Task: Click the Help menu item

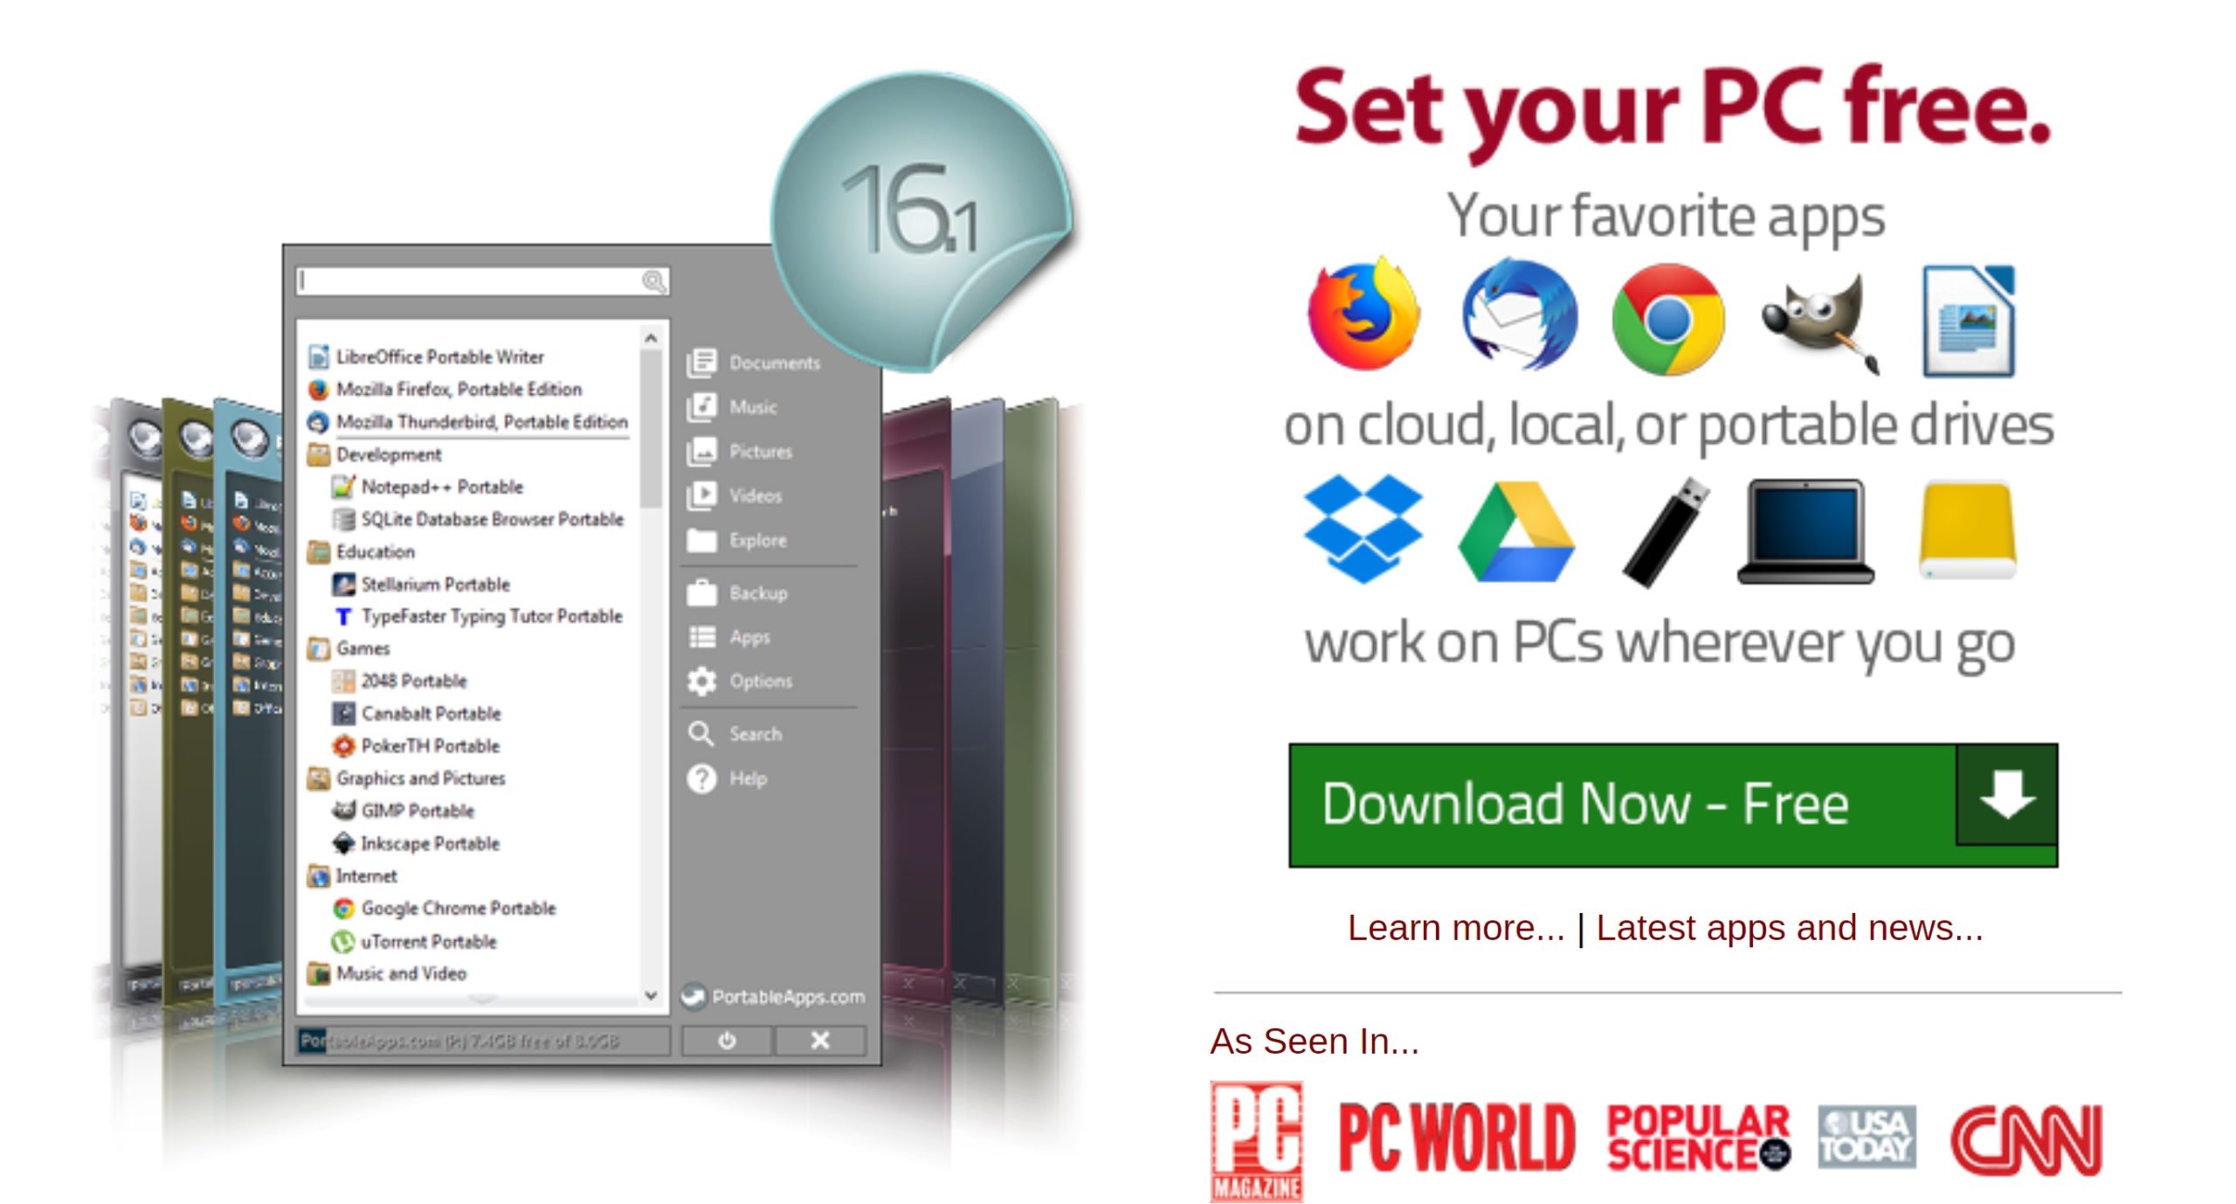Action: (749, 777)
